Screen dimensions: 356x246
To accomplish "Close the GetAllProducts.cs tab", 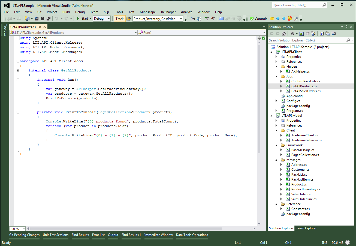I will [x=44, y=27].
